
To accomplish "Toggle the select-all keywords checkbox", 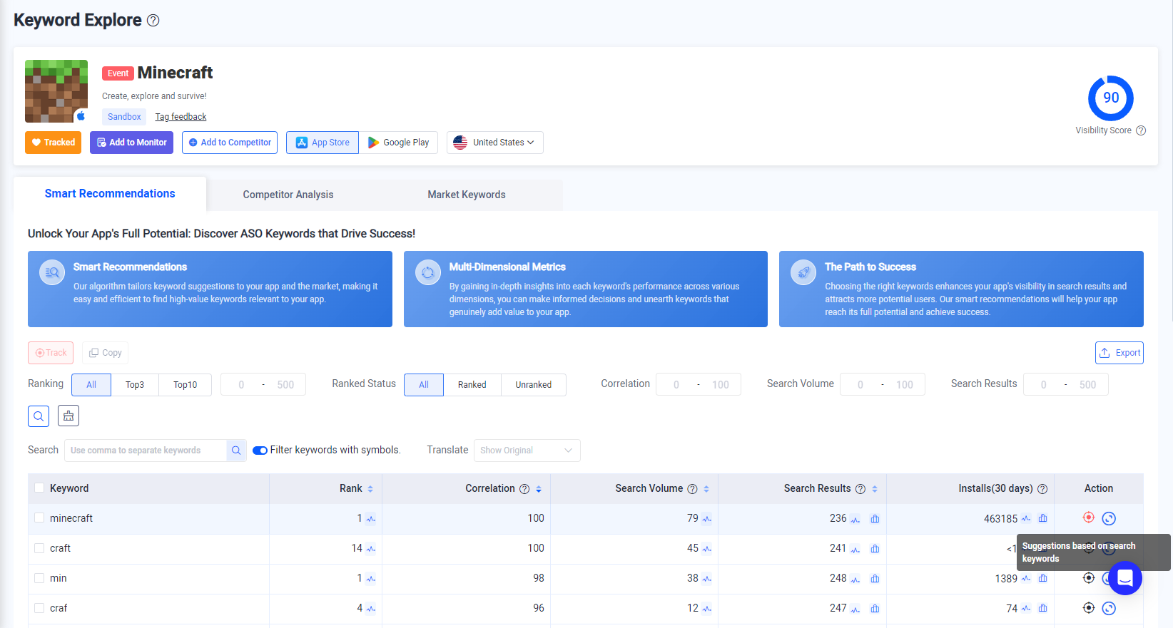I will point(39,488).
